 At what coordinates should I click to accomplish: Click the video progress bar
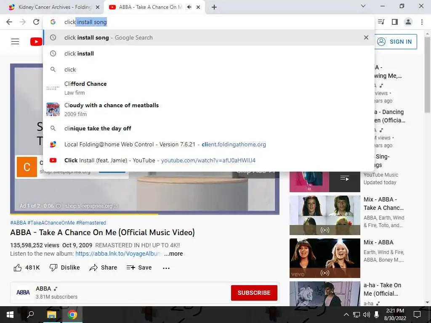point(145,214)
